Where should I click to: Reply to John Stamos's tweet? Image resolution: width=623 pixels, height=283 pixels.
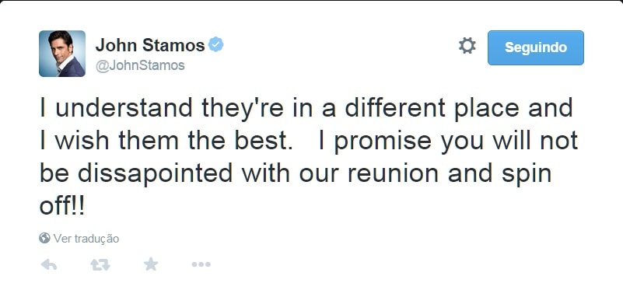point(49,264)
